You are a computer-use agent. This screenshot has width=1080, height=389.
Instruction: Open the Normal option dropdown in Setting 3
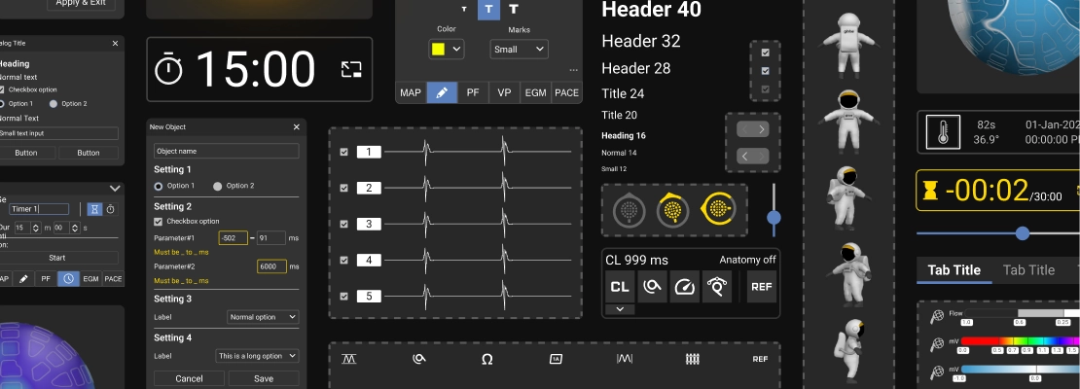pos(263,317)
